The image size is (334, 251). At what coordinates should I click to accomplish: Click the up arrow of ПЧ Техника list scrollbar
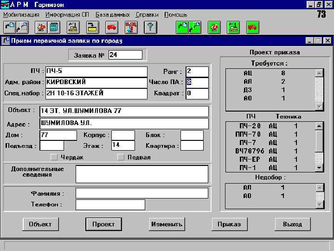coord(319,126)
